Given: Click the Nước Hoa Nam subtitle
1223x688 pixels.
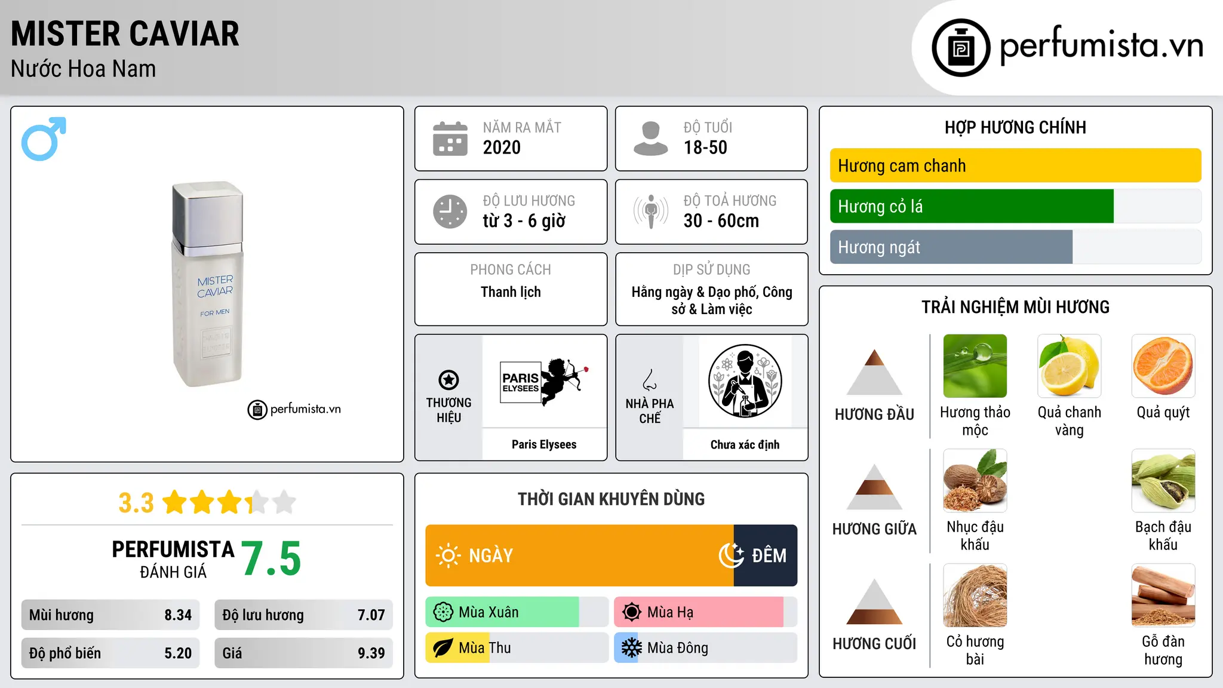Looking at the screenshot, I should pyautogui.click(x=84, y=69).
